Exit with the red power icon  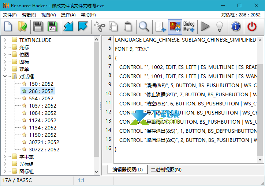click(252, 27)
